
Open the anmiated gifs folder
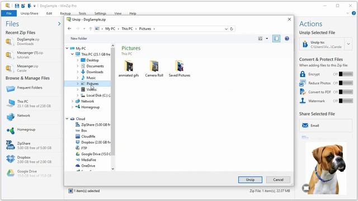129,69
